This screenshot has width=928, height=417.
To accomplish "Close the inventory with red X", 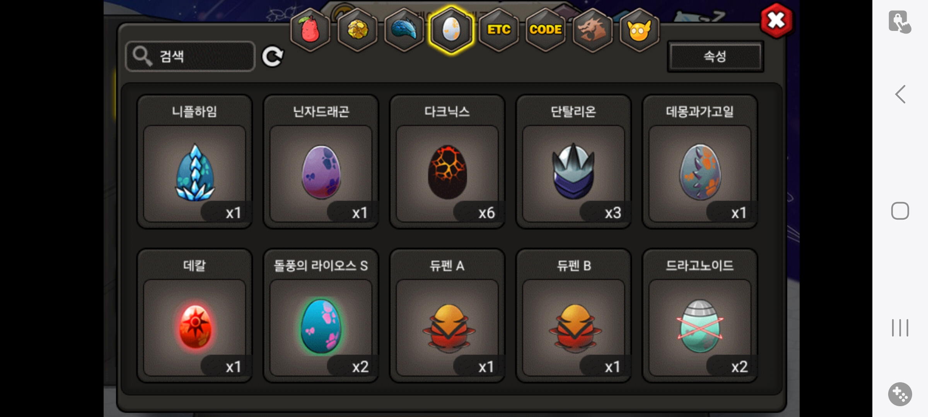I will [x=776, y=20].
